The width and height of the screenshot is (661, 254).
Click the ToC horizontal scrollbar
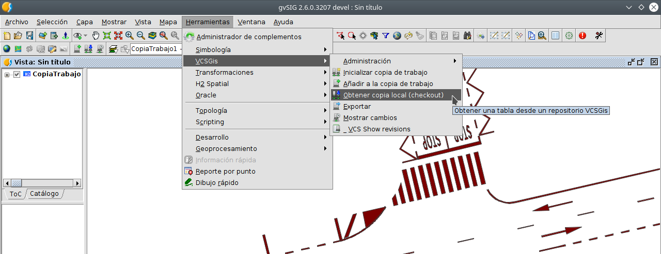[x=42, y=183]
